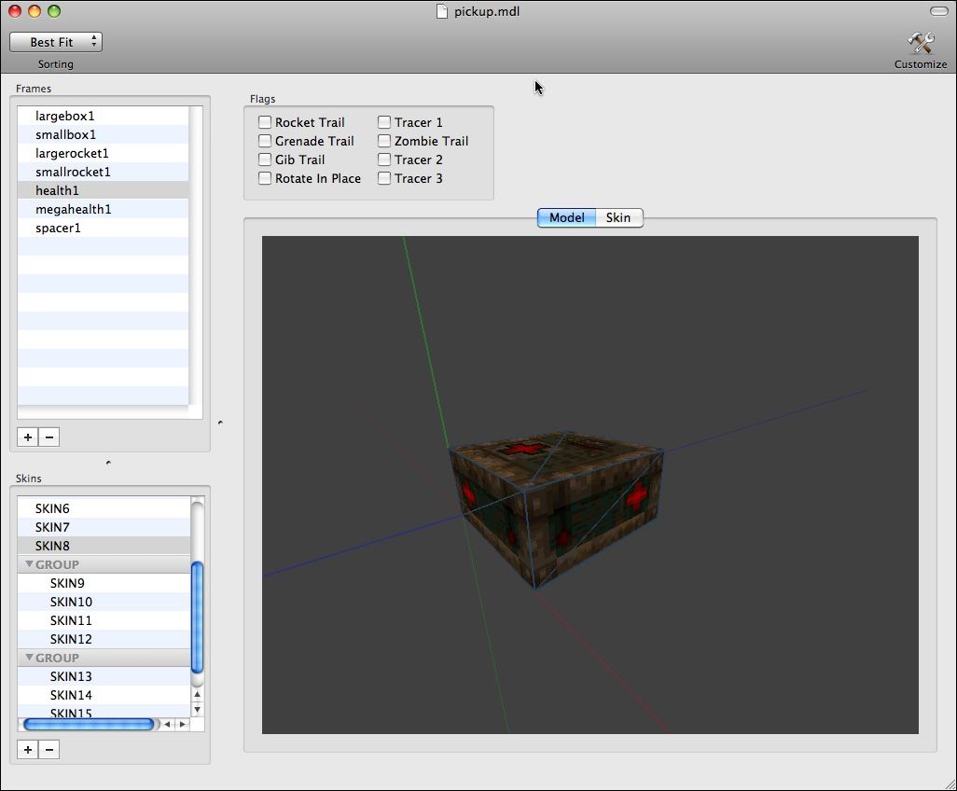Select SKIN8 in the Skins list
The height and width of the screenshot is (791, 957).
tap(104, 546)
